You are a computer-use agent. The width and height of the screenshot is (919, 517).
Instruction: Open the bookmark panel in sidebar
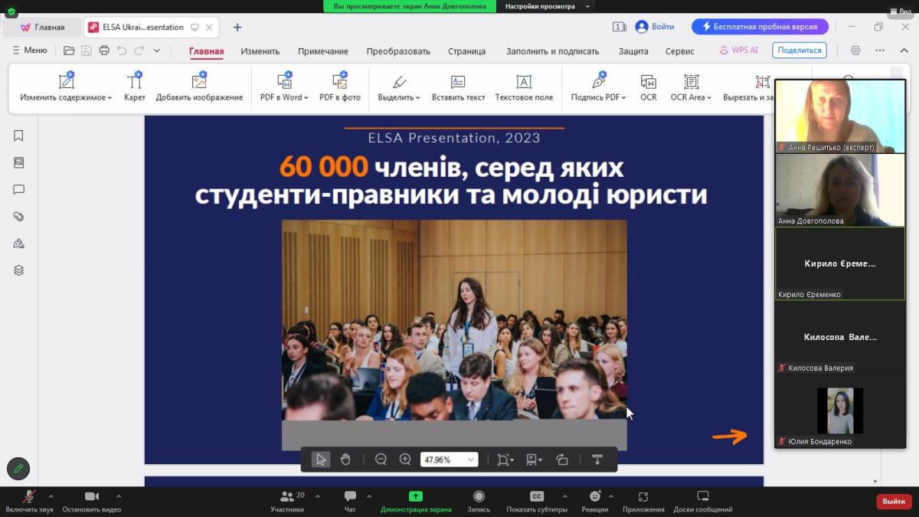(18, 136)
